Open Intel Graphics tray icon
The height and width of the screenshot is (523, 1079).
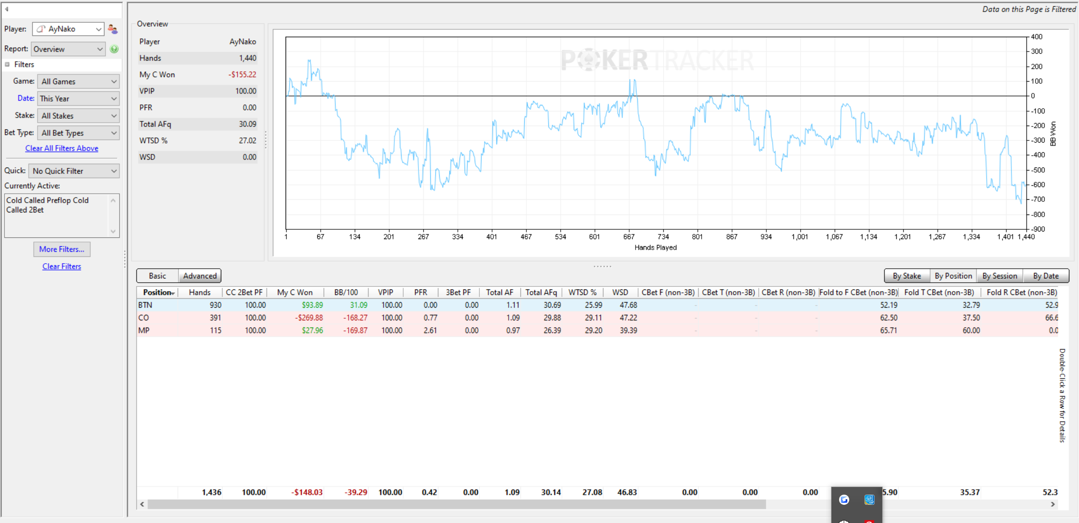pyautogui.click(x=869, y=500)
